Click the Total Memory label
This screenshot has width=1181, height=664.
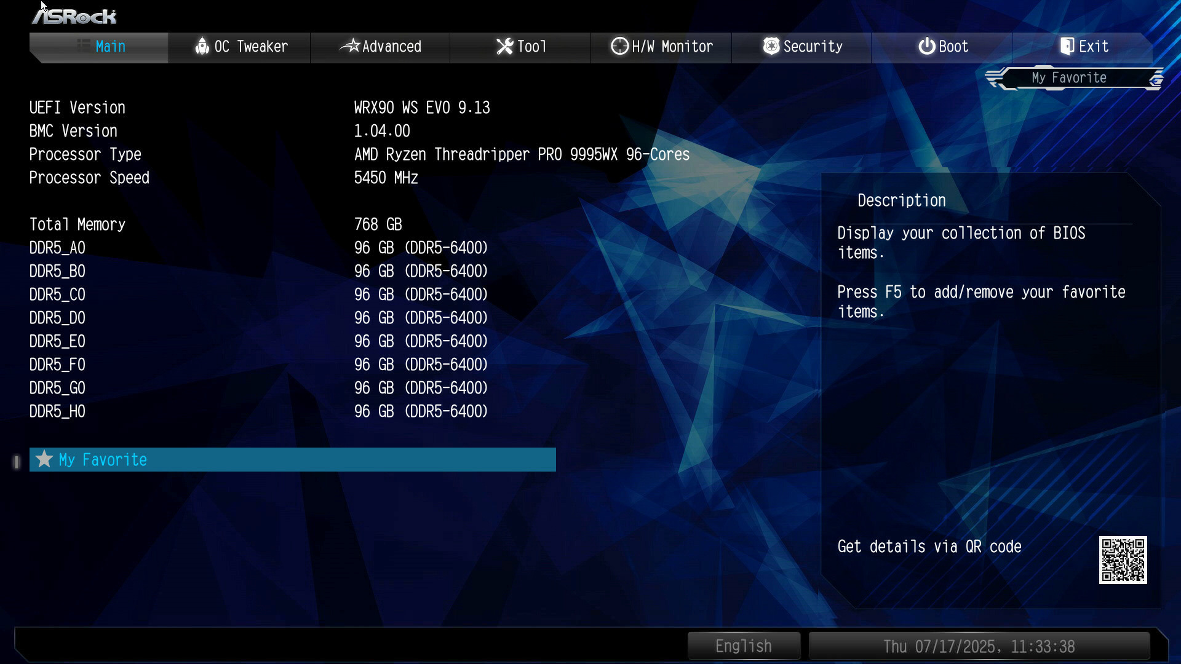click(x=78, y=224)
